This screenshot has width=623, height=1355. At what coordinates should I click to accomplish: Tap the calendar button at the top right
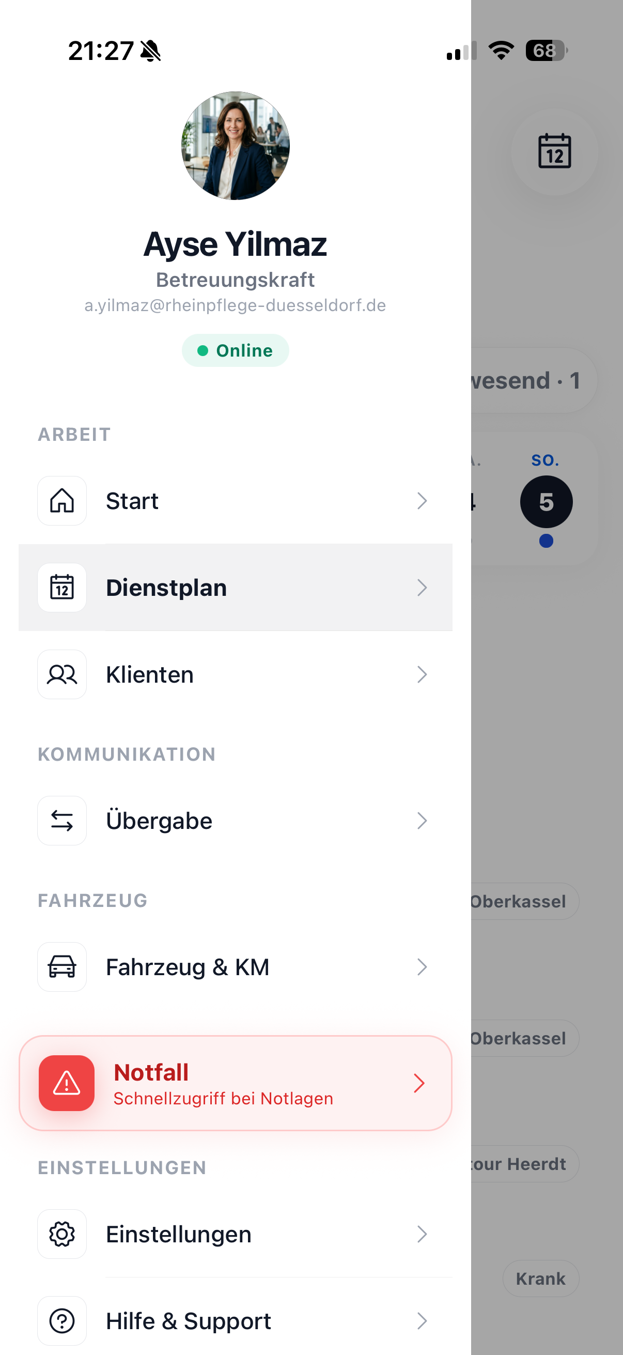pos(554,151)
